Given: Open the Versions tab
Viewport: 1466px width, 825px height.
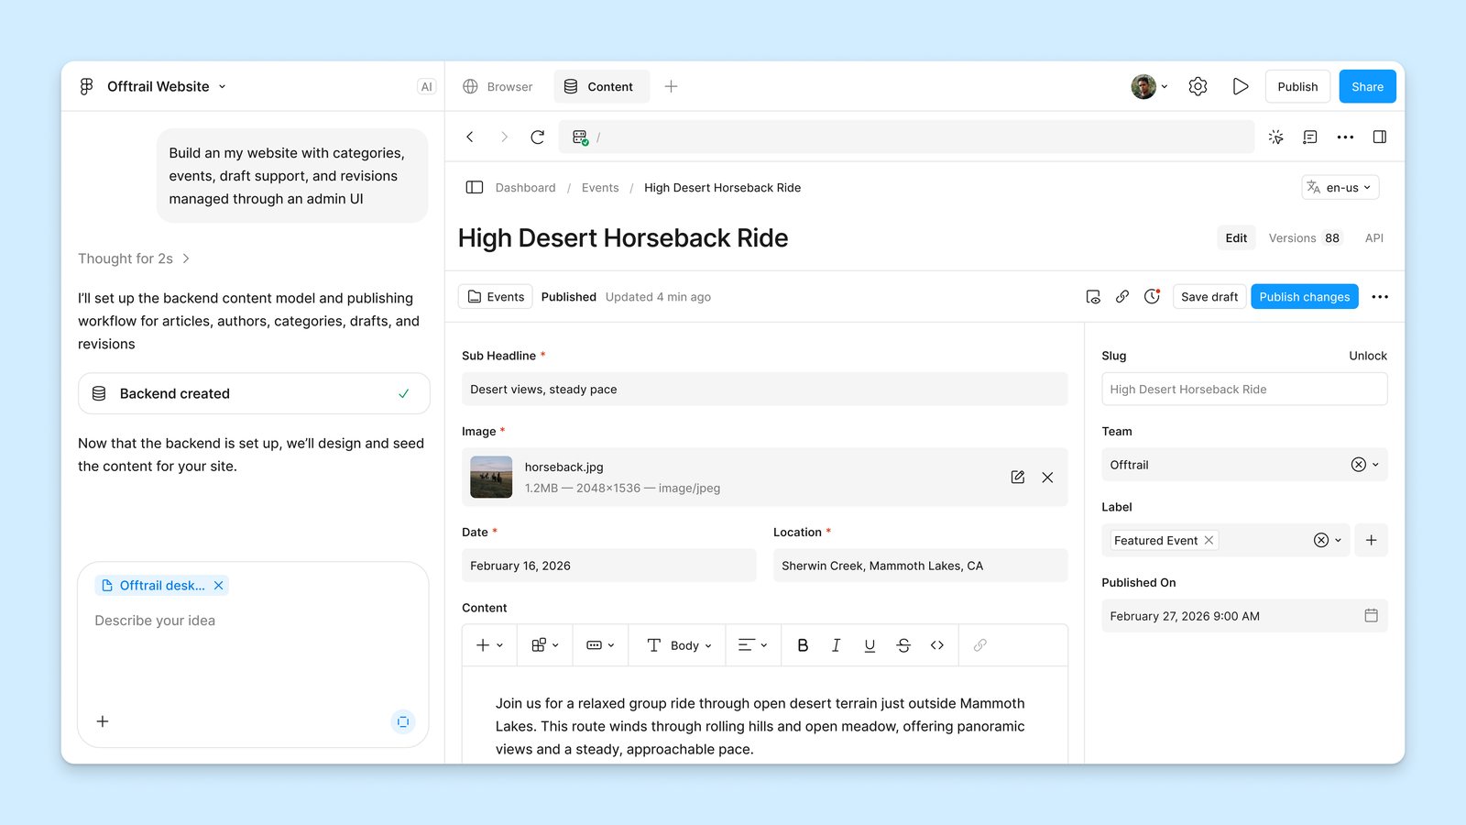Looking at the screenshot, I should [1305, 237].
